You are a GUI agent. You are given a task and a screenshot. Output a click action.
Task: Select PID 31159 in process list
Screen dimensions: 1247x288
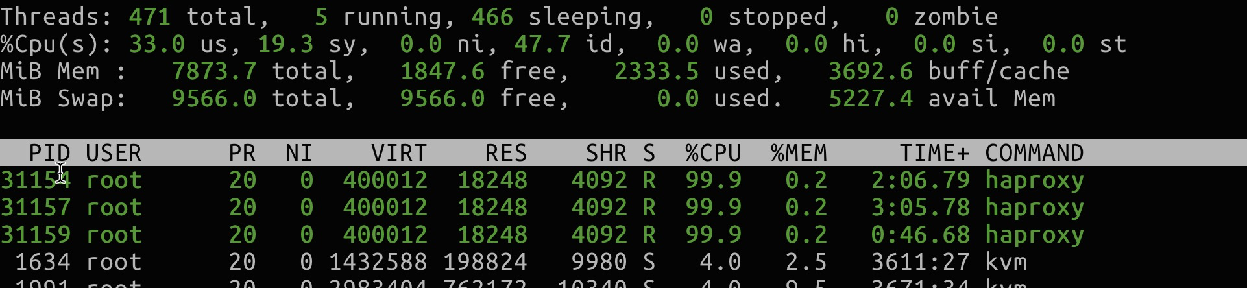point(36,235)
